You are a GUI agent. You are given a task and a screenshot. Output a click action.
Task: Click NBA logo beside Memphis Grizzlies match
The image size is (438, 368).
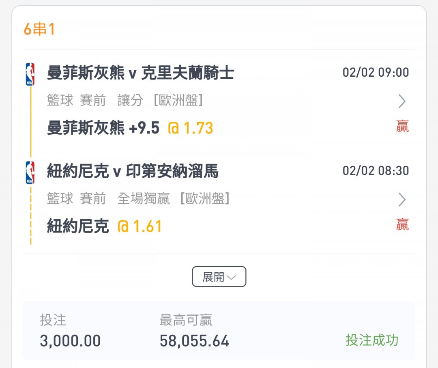(x=30, y=74)
